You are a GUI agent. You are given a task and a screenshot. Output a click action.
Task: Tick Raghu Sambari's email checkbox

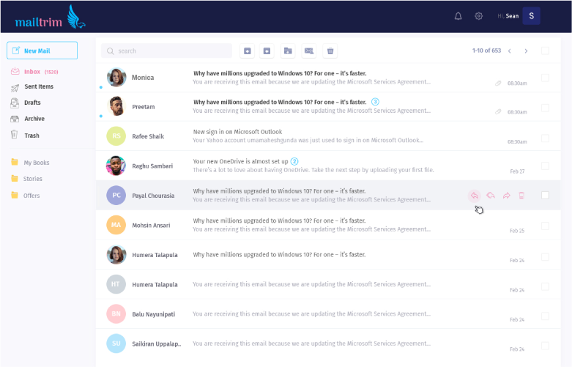(545, 166)
